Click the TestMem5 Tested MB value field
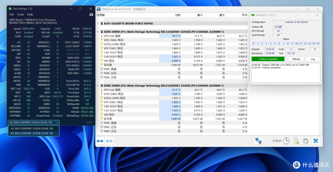Image resolution: width=333 pixels, height=172 pixels. click(x=278, y=27)
